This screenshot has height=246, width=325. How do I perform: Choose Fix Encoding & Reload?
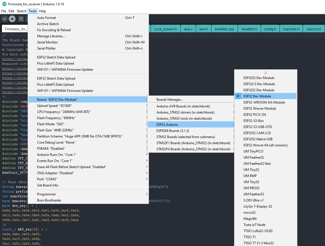pyautogui.click(x=88, y=30)
